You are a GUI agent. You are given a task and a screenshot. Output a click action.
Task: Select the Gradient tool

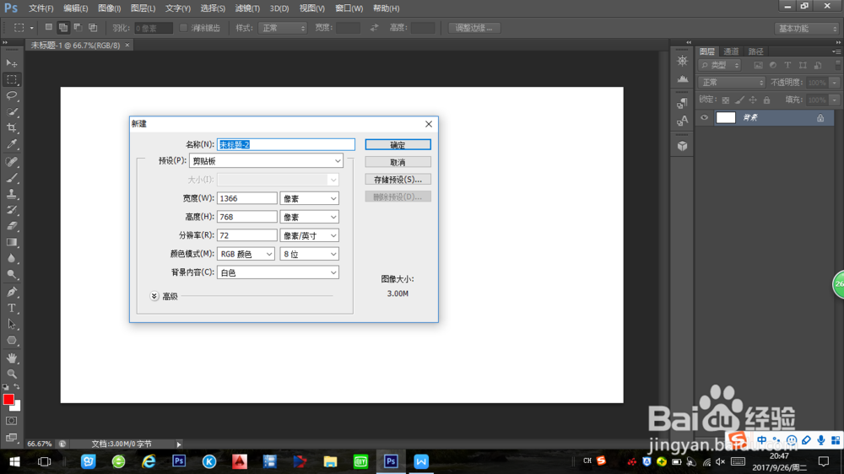(x=11, y=242)
